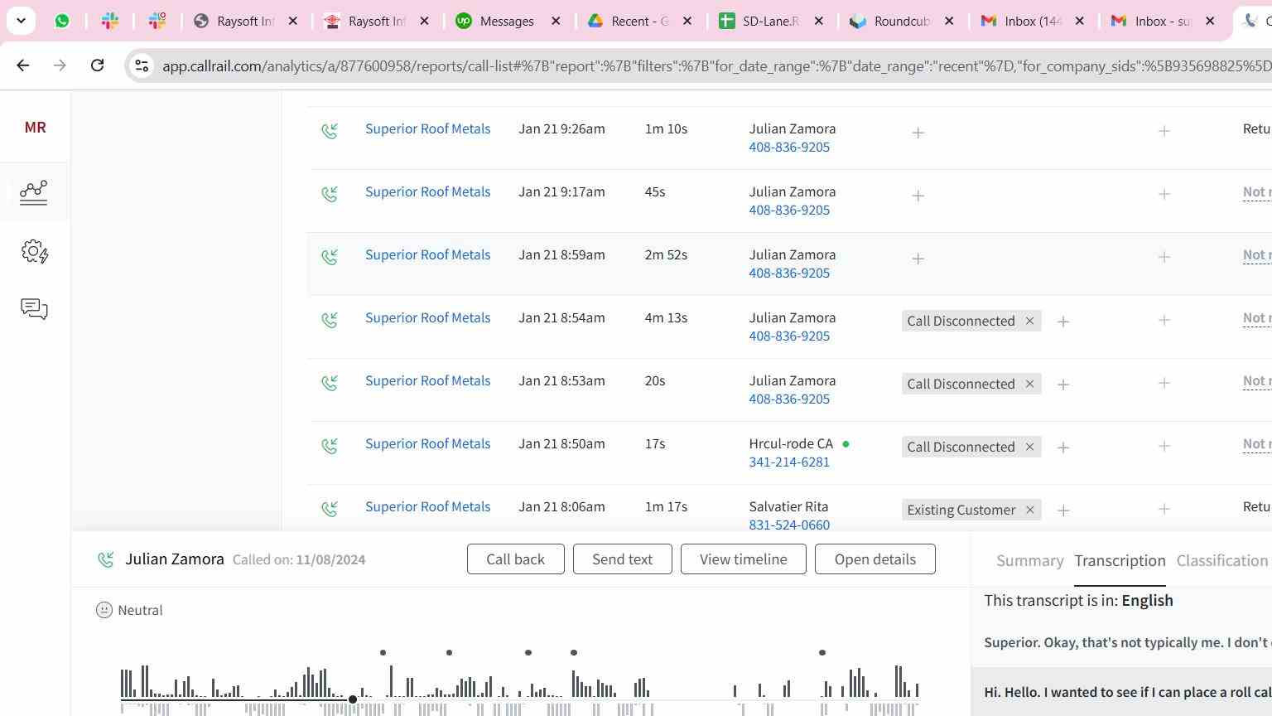The width and height of the screenshot is (1272, 716).
Task: Add a tag to the Jan 21 8:59am call
Action: point(918,259)
